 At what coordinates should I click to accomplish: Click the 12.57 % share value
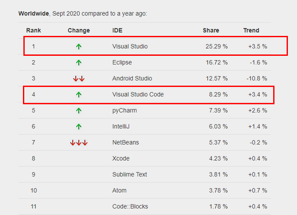(216, 78)
